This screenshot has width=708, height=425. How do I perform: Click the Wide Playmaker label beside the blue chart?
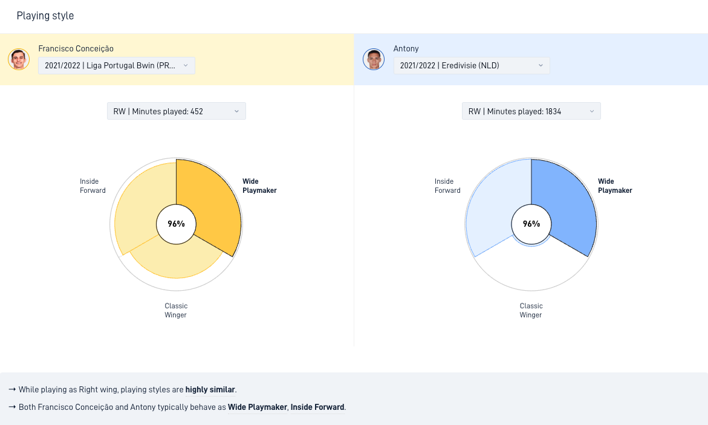615,186
